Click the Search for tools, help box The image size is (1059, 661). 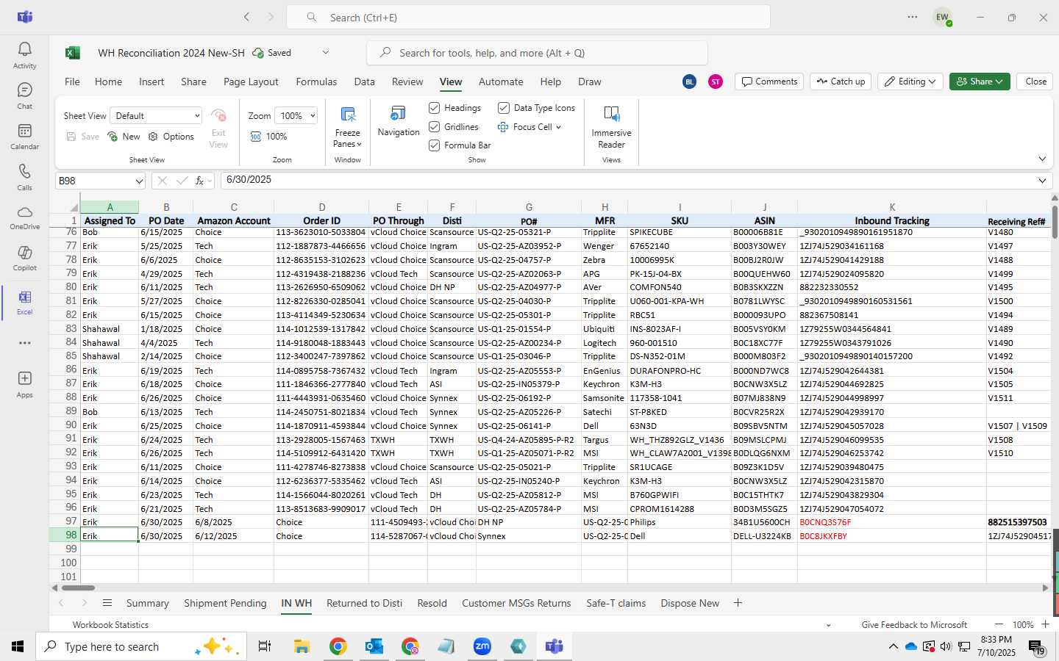click(537, 53)
